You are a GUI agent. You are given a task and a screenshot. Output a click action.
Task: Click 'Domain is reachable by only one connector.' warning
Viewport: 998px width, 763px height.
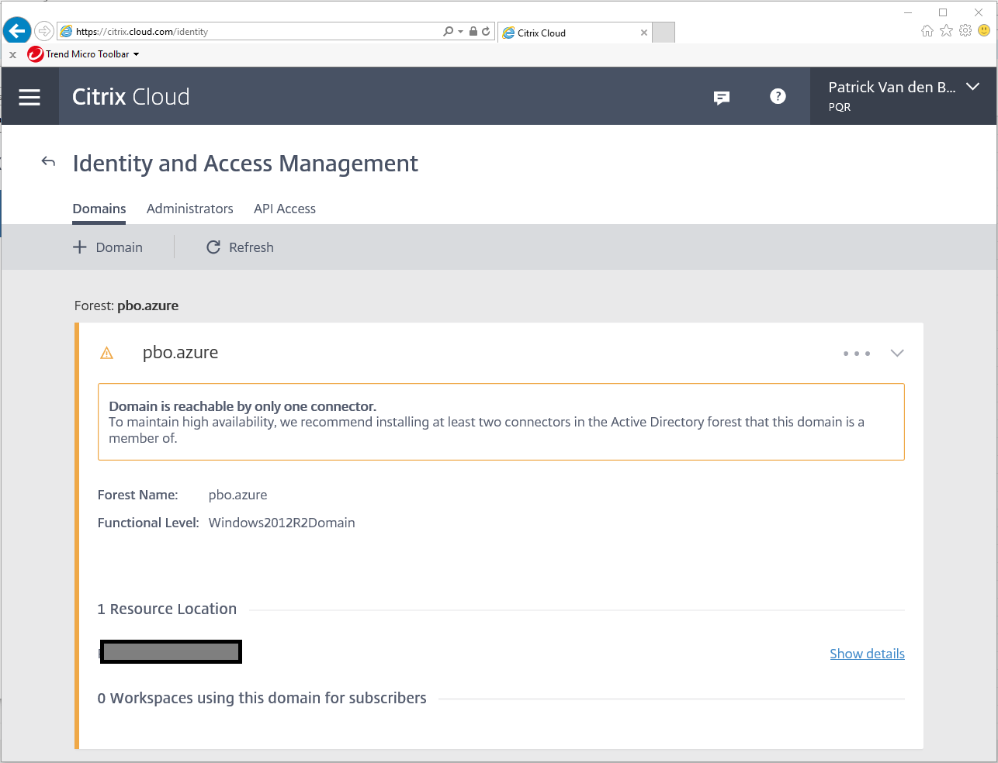242,406
